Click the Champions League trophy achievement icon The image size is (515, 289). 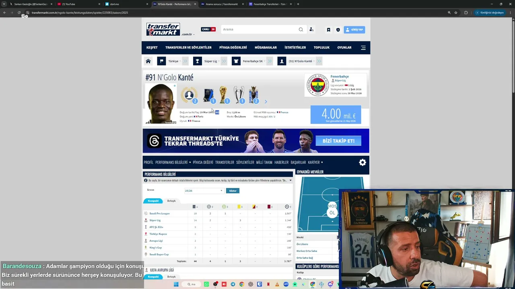(x=239, y=95)
